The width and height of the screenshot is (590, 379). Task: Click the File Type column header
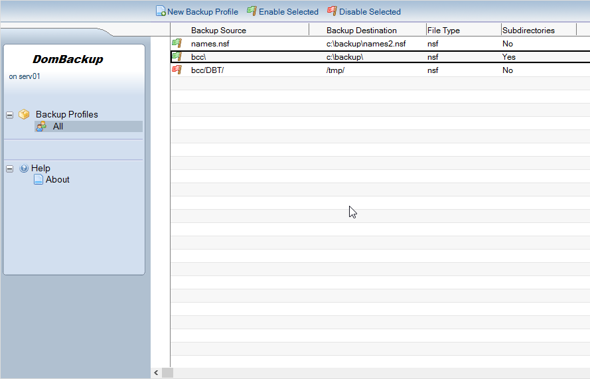pos(443,31)
